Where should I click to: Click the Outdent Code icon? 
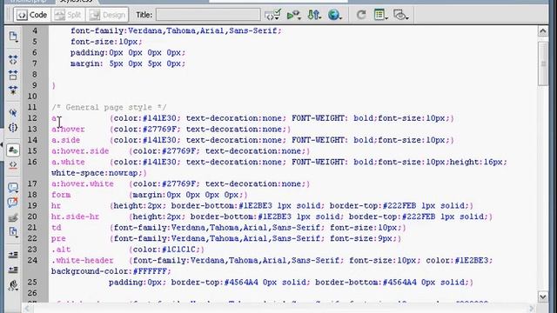coord(13,270)
